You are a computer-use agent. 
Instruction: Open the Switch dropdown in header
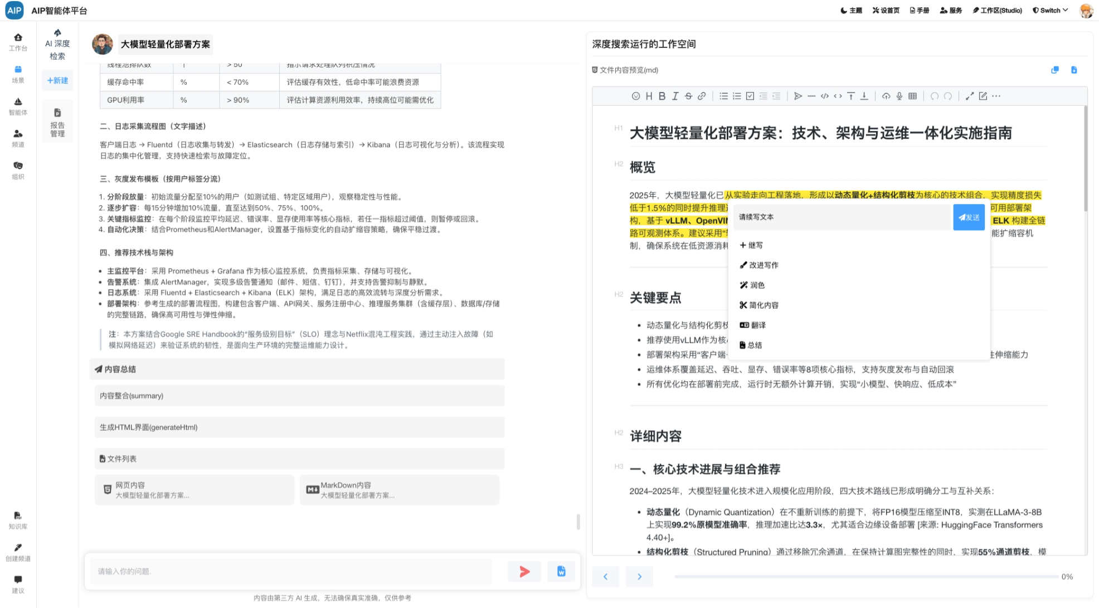pyautogui.click(x=1050, y=10)
